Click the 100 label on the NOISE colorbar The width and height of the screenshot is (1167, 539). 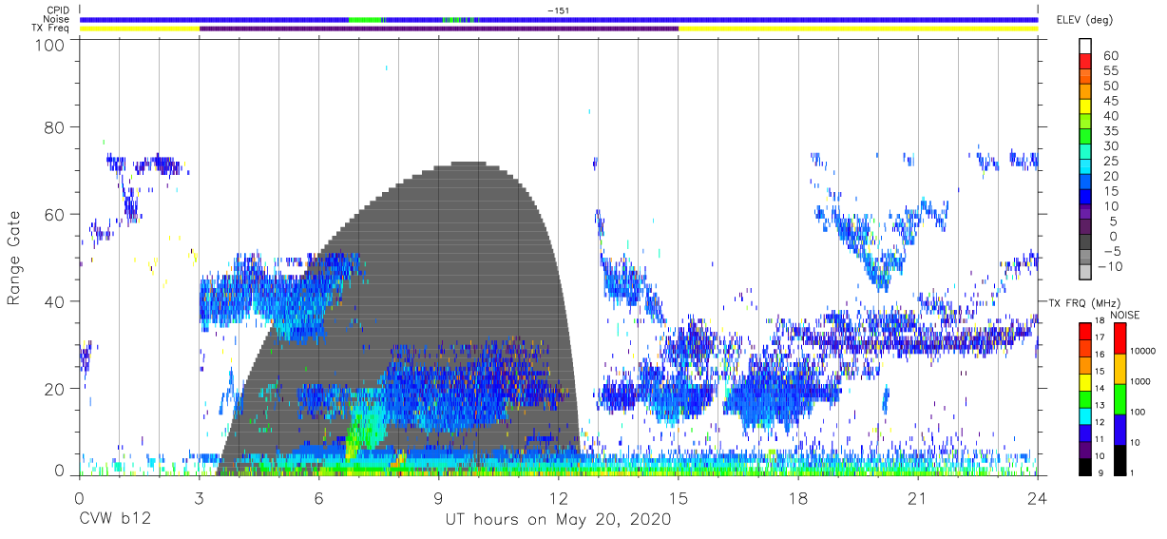1136,413
